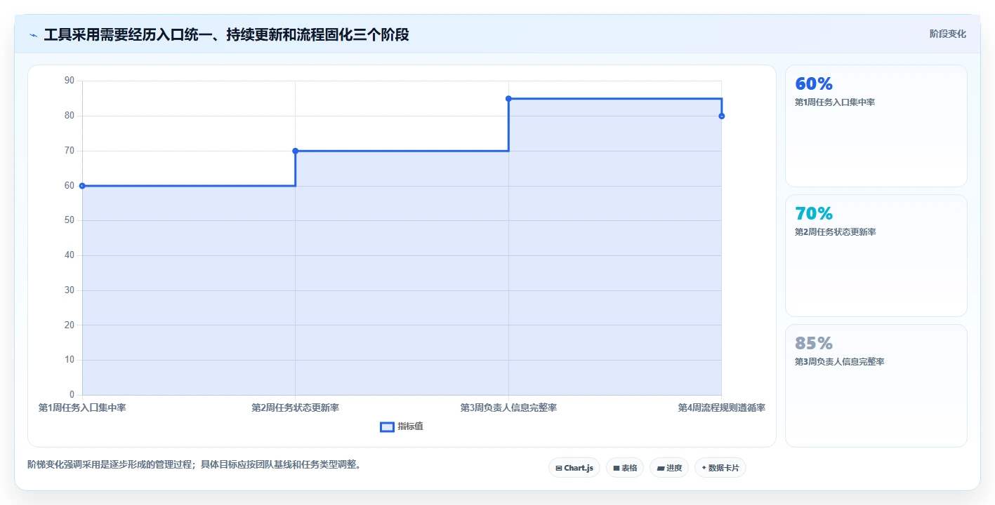Click the Chart.js tag button

pos(574,468)
